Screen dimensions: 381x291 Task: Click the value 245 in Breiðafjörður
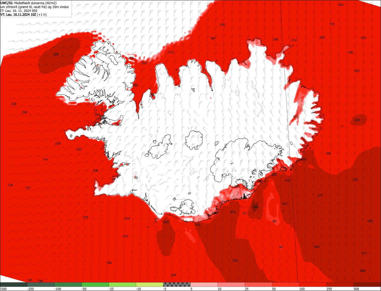point(97,115)
